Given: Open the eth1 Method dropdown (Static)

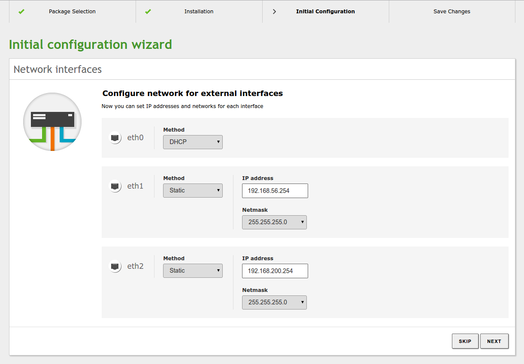Looking at the screenshot, I should [193, 190].
